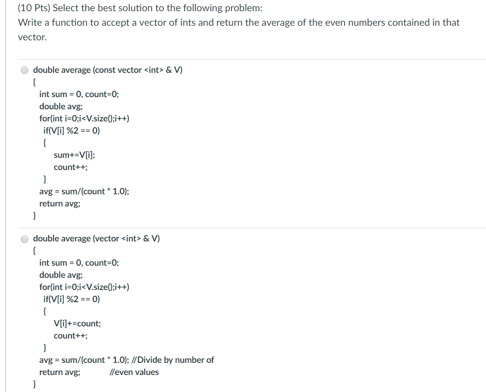Select the first function signature line
The image size is (486, 392).
pyautogui.click(x=108, y=69)
